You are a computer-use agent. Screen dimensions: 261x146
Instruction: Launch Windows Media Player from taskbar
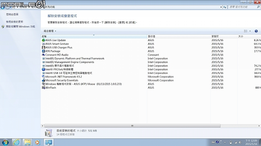(x=37, y=142)
